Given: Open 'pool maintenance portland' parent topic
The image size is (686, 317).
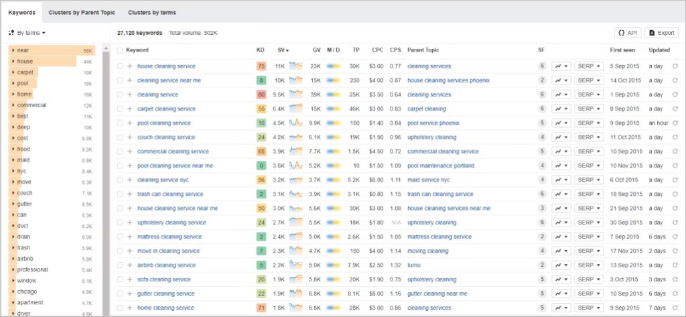Looking at the screenshot, I should [441, 166].
